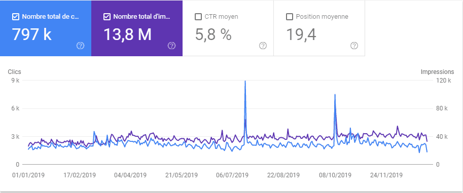Click the 04/04/2019 date axis label

click(x=130, y=175)
